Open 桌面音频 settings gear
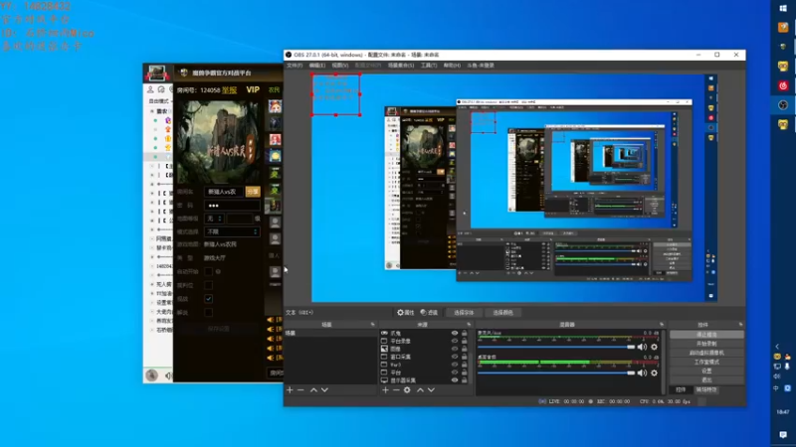The height and width of the screenshot is (447, 796). (x=655, y=373)
